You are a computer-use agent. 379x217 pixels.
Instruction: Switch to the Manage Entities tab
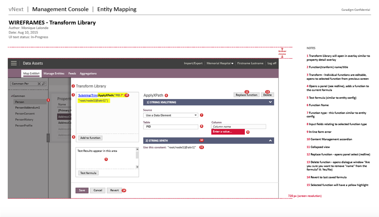(54, 74)
